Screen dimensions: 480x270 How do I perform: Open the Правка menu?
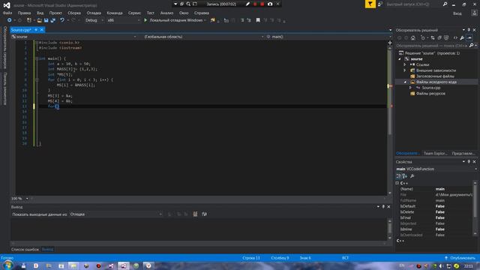pyautogui.click(x=24, y=13)
